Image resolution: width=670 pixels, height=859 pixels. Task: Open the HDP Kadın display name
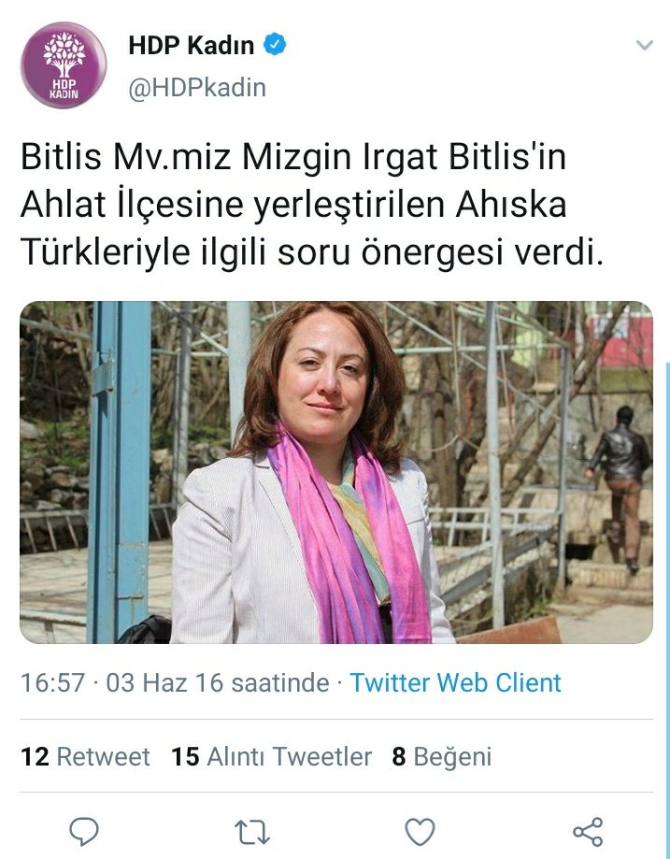pos(192,45)
